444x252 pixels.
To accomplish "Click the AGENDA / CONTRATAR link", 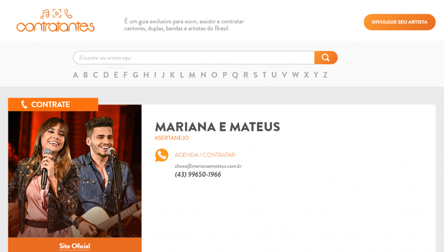I will 205,155.
